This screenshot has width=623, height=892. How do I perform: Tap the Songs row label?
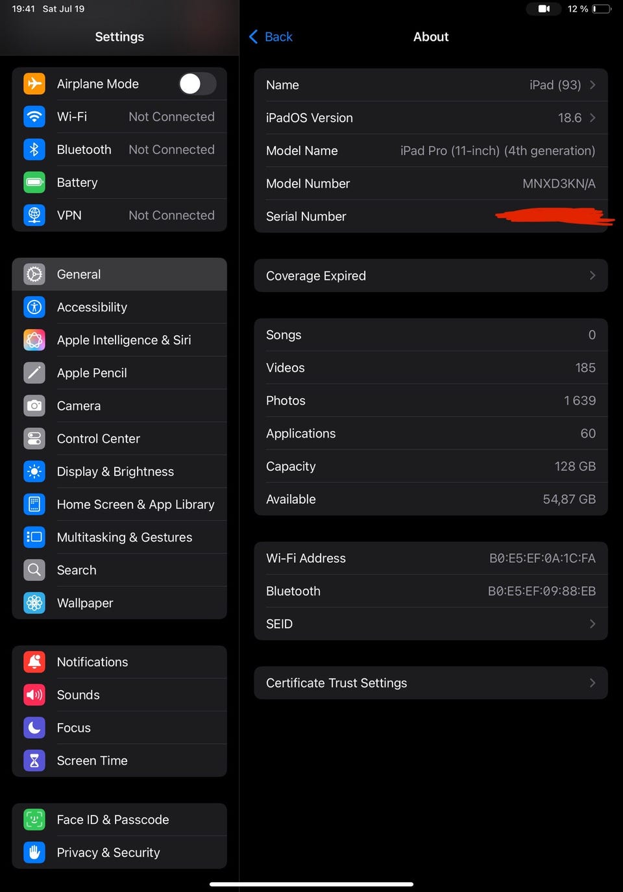point(284,335)
